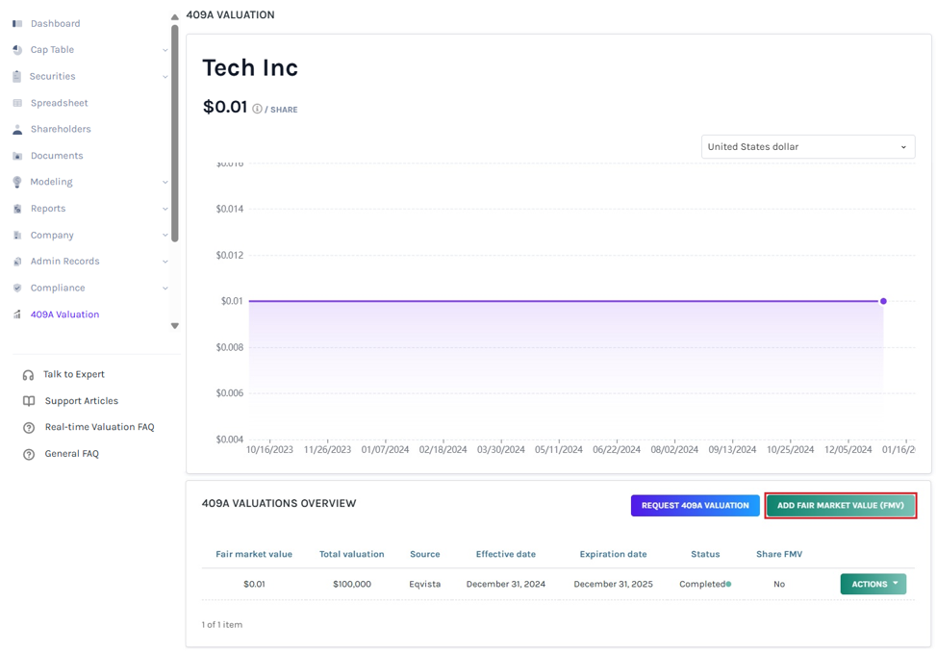The image size is (937, 653).
Task: Expand the Reports submenu chevron
Action: 165,209
